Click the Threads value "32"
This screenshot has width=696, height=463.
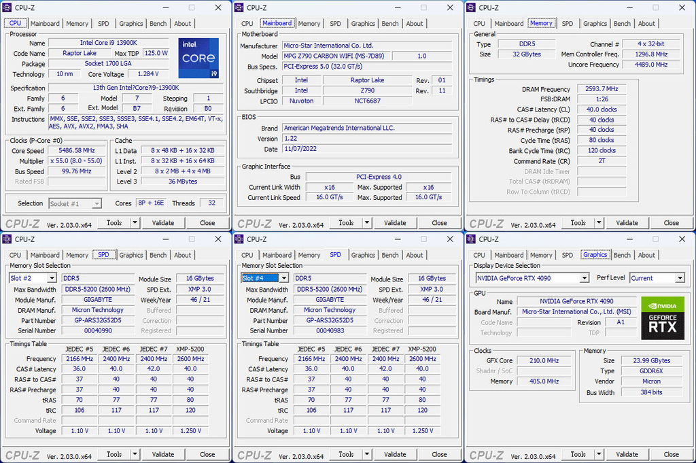click(212, 203)
